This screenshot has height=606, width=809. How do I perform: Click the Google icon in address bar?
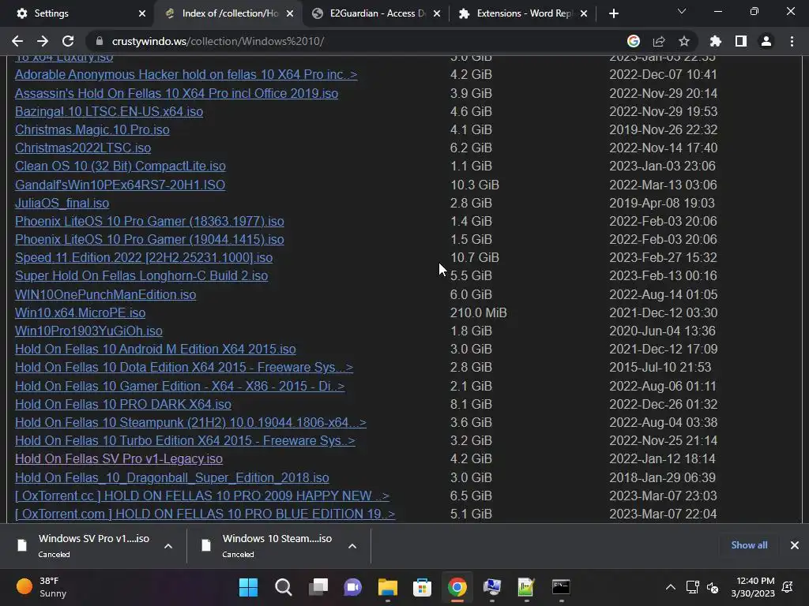click(x=633, y=41)
